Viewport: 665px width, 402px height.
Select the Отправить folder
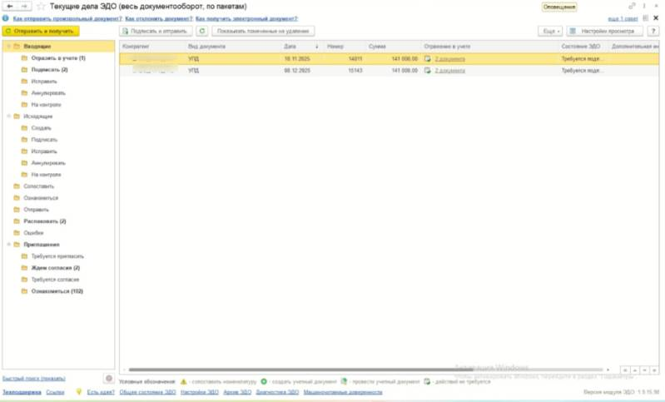pos(36,210)
